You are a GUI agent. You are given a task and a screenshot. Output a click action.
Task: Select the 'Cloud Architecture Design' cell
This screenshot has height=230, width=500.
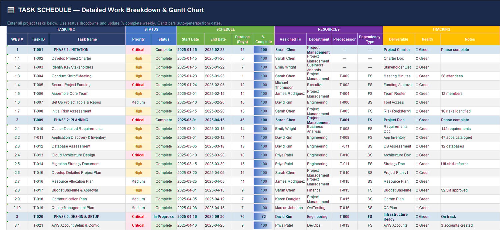pos(87,155)
